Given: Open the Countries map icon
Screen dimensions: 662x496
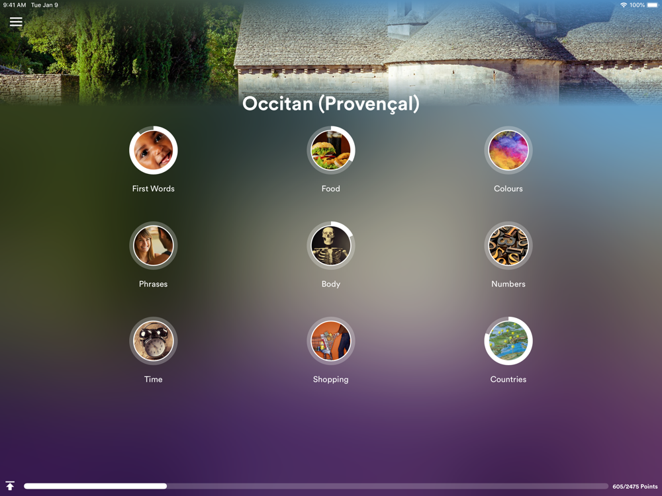Looking at the screenshot, I should pos(508,341).
